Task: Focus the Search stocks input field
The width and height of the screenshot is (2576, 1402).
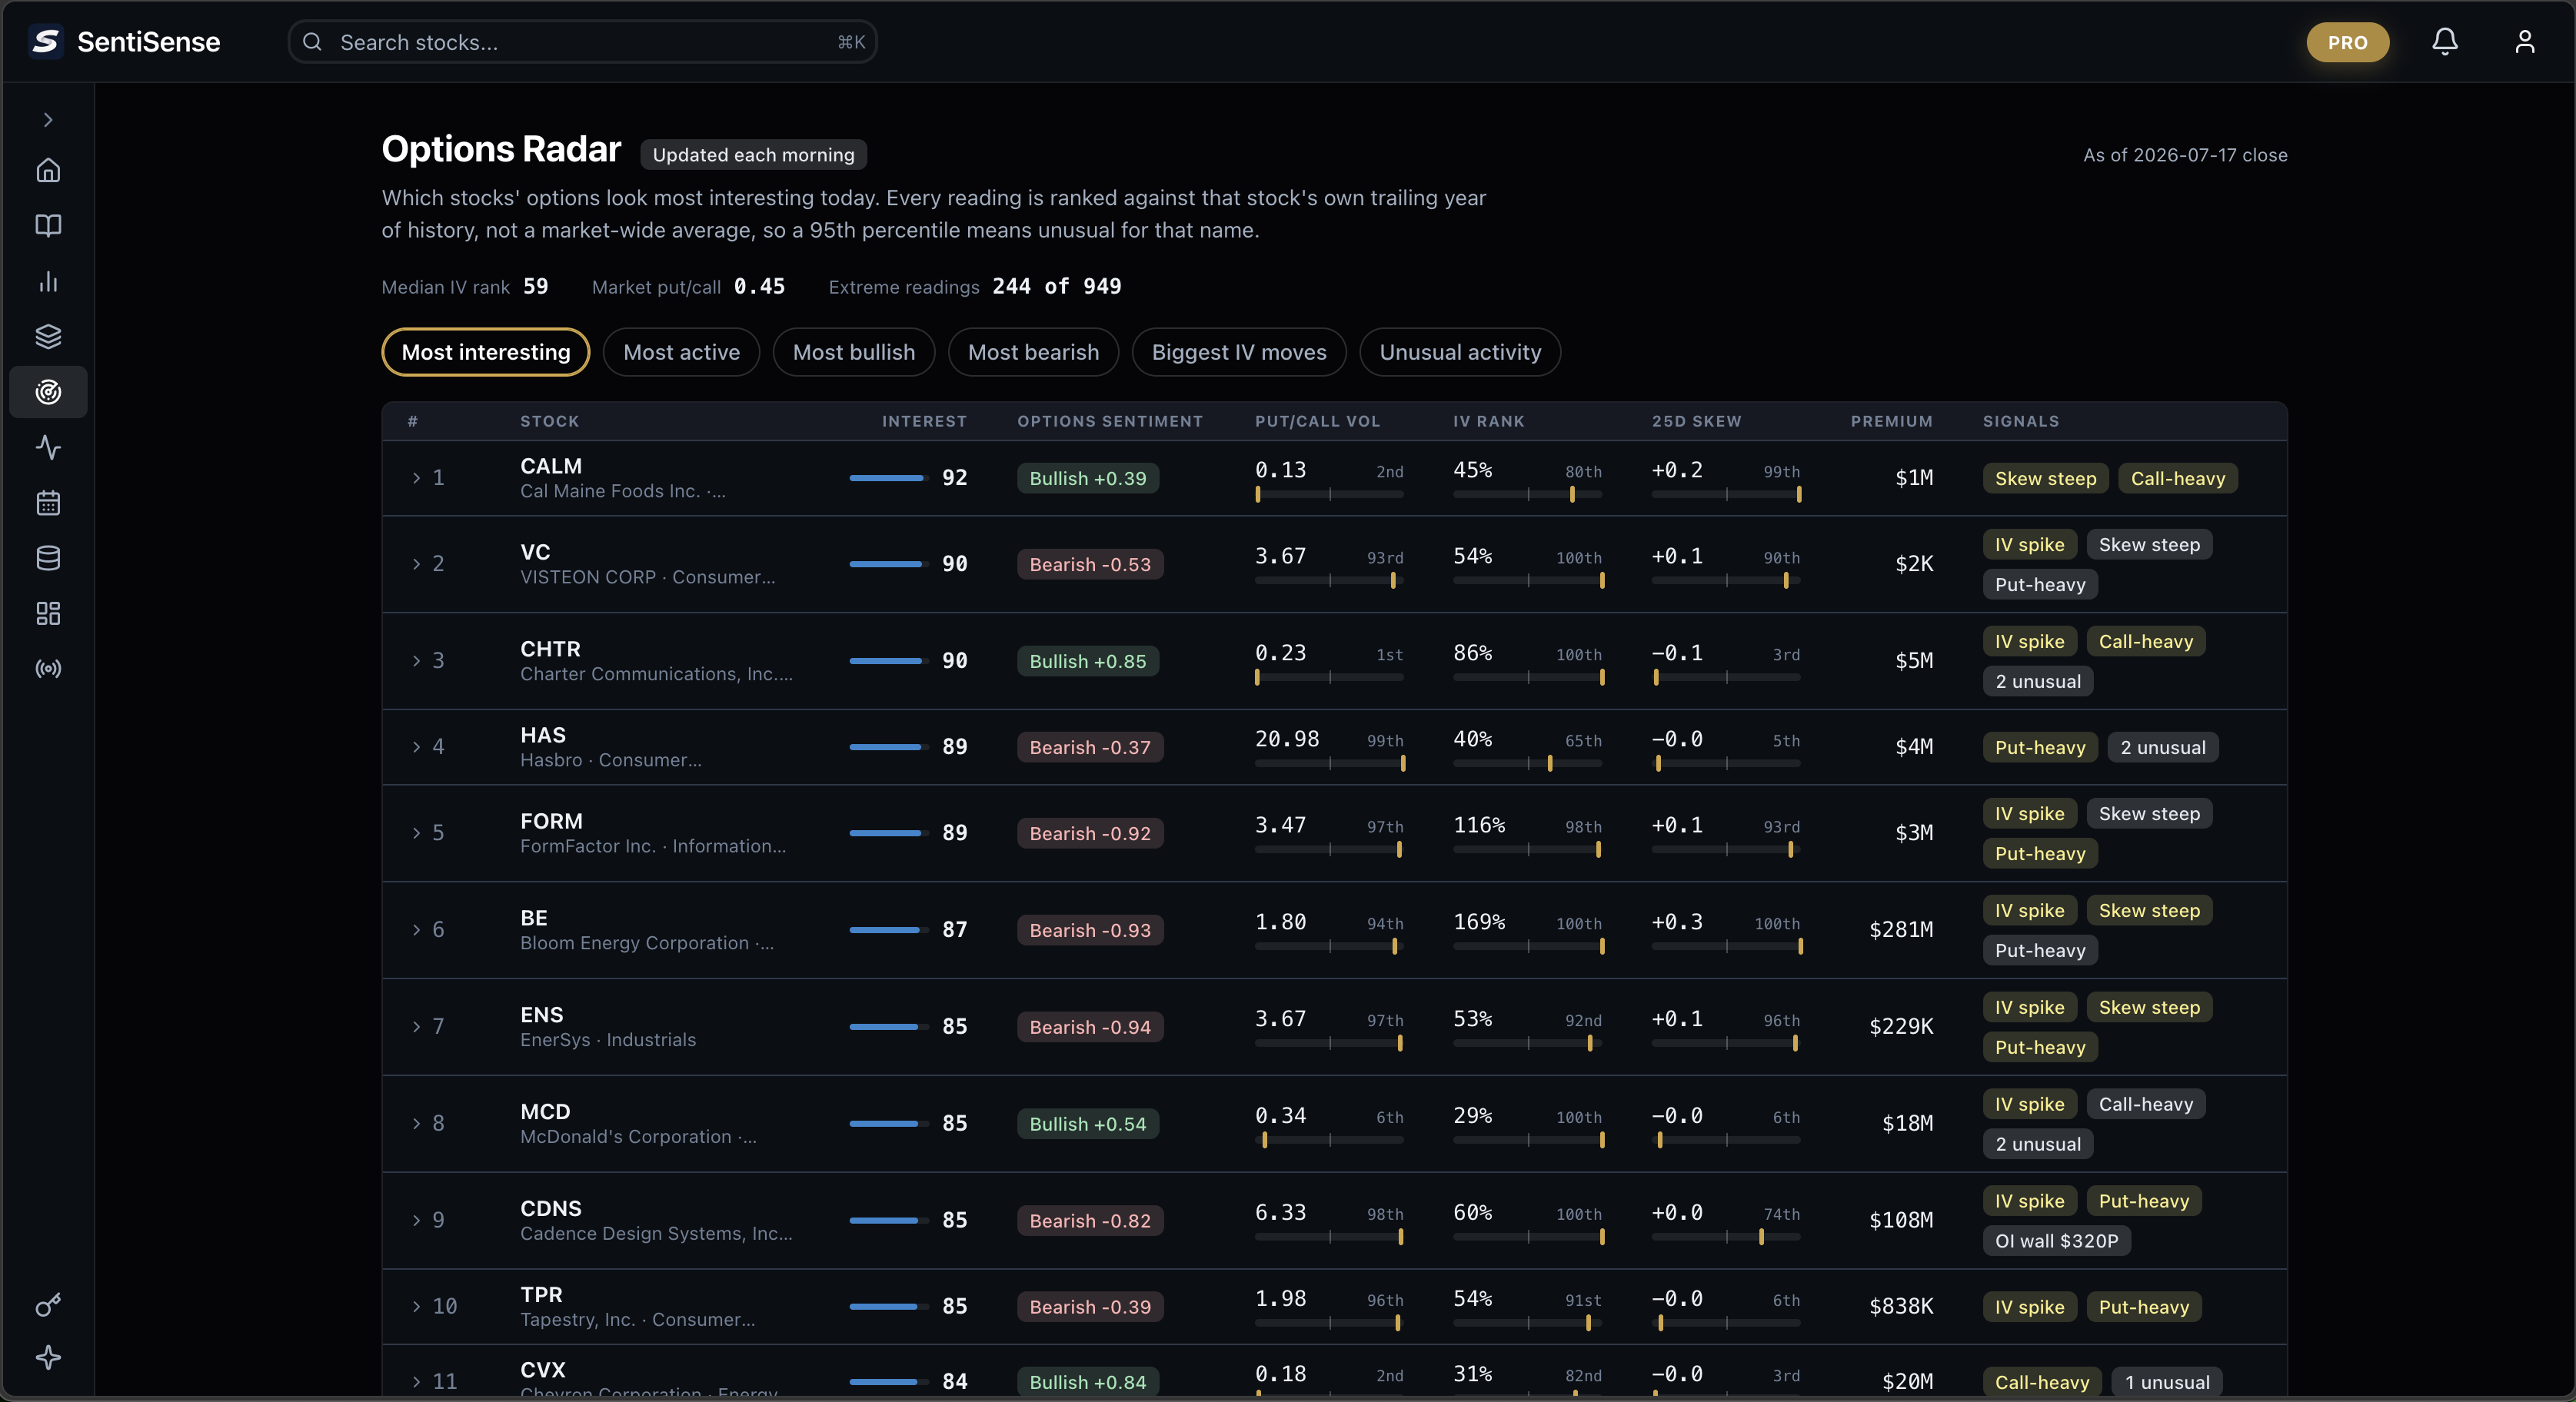Action: (x=583, y=42)
